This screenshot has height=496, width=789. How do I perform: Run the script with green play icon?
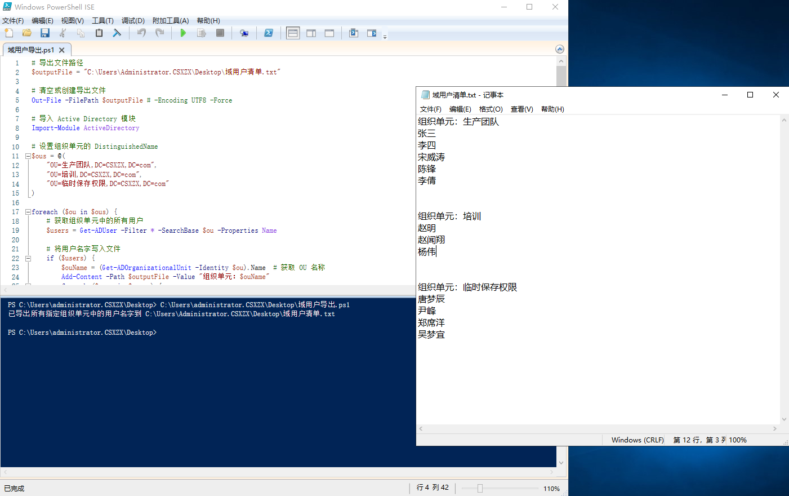coord(183,33)
